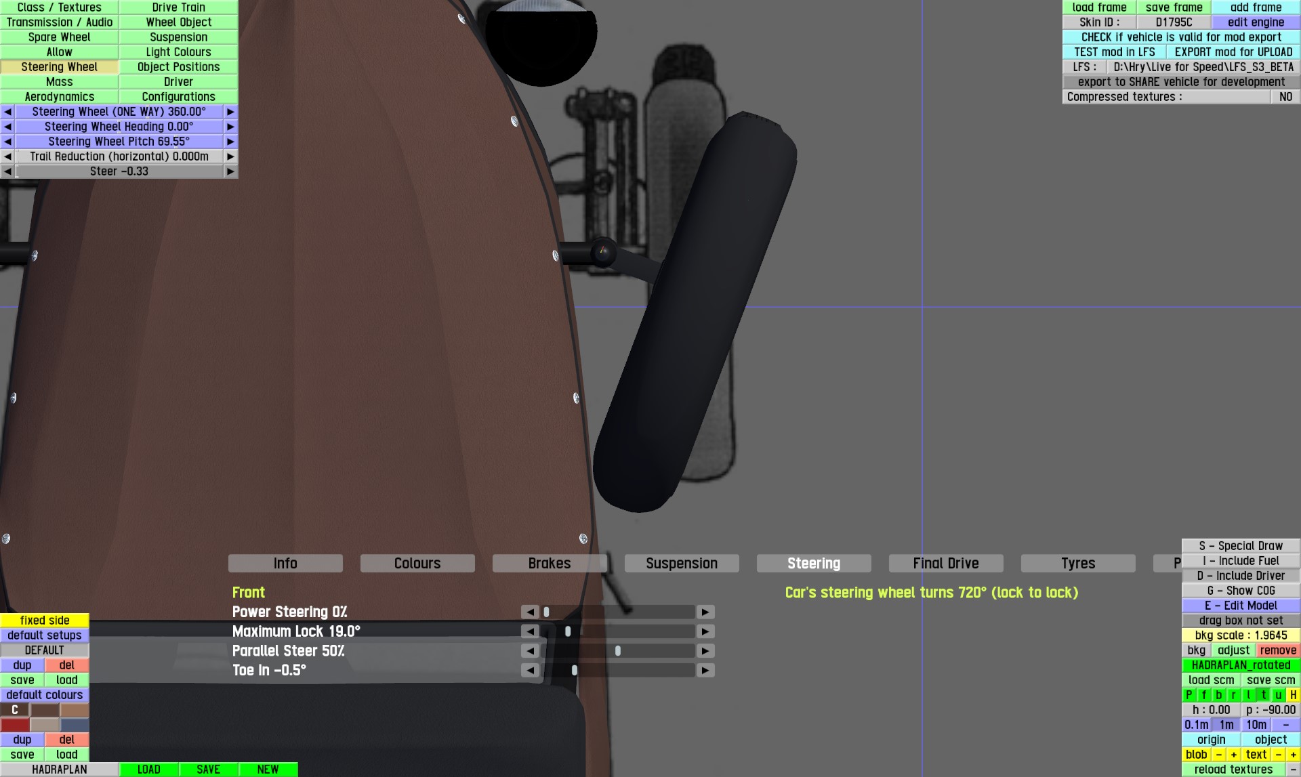Click EXPORT mod for UPLOAD button
1301x777 pixels.
click(x=1233, y=52)
